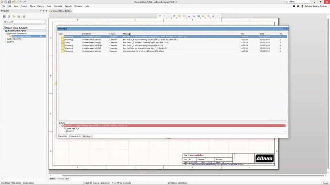Click the compile icon in the Projects panel toolbar
330x185 pixels.
click(x=9, y=16)
